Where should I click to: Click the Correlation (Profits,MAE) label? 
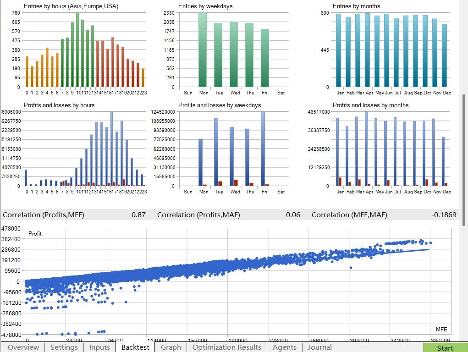point(198,214)
